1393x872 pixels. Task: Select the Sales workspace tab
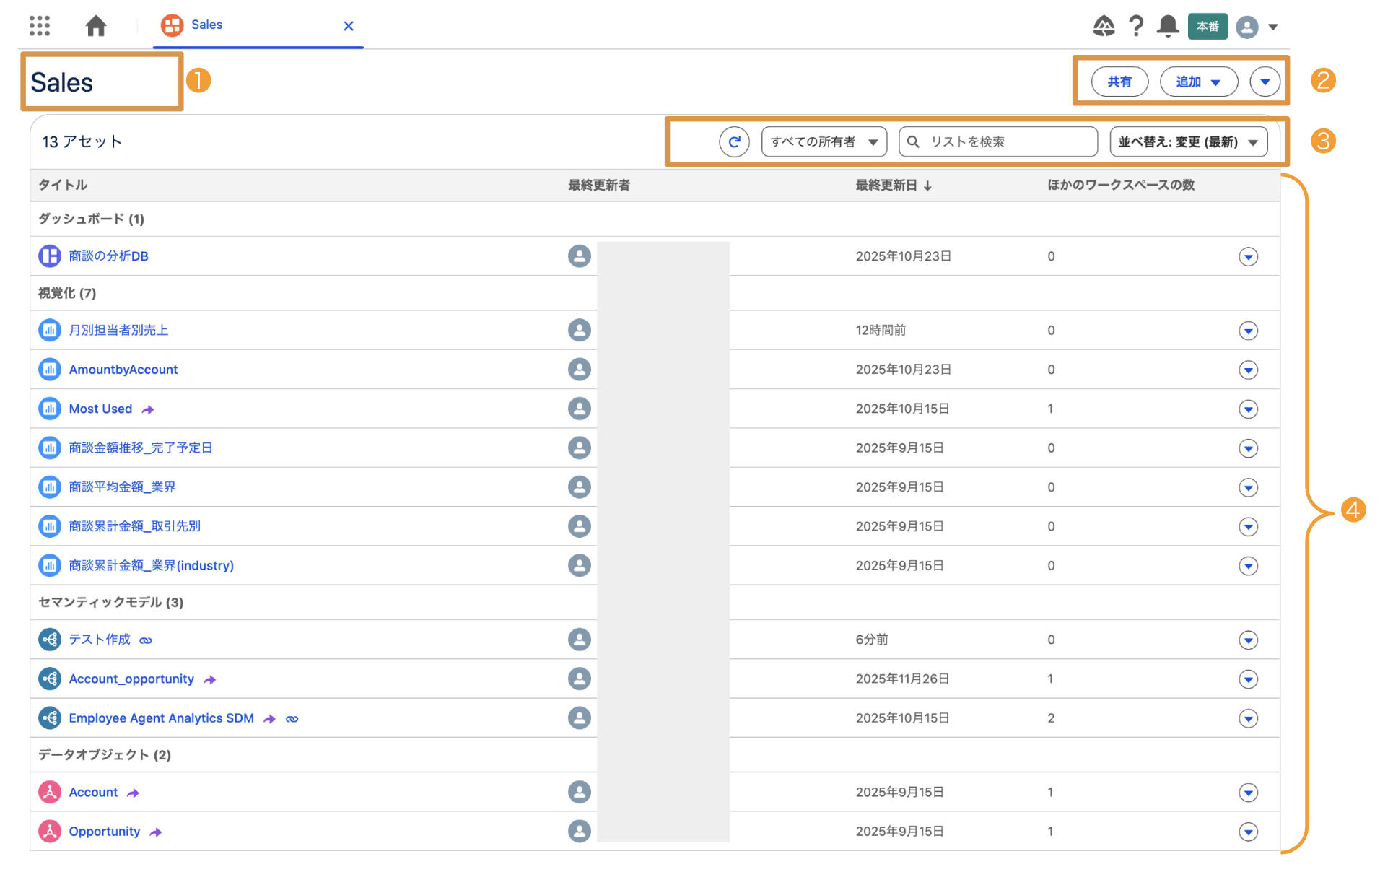(206, 25)
